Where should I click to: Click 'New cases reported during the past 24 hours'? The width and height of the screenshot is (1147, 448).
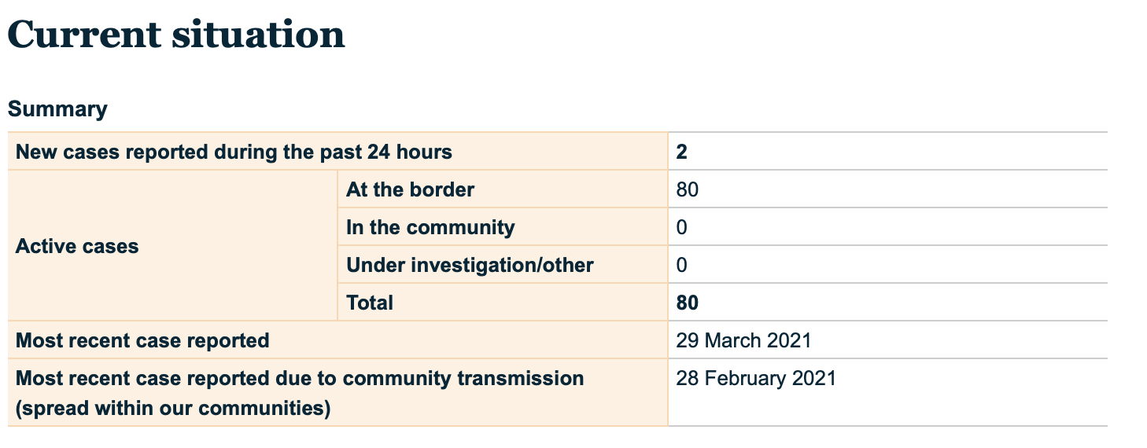[x=234, y=152]
